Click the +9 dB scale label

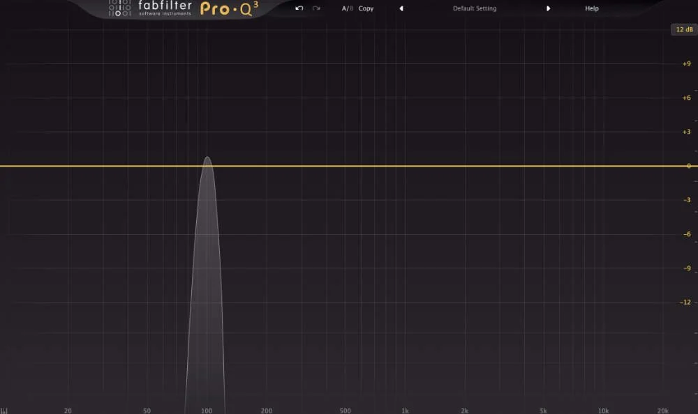click(686, 63)
